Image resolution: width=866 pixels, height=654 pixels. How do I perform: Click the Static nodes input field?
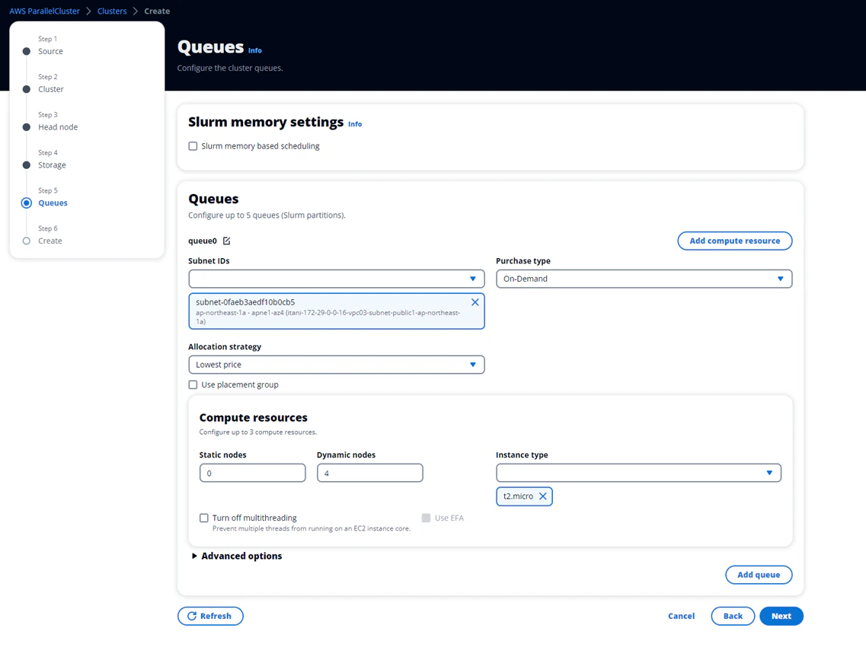pyautogui.click(x=252, y=473)
